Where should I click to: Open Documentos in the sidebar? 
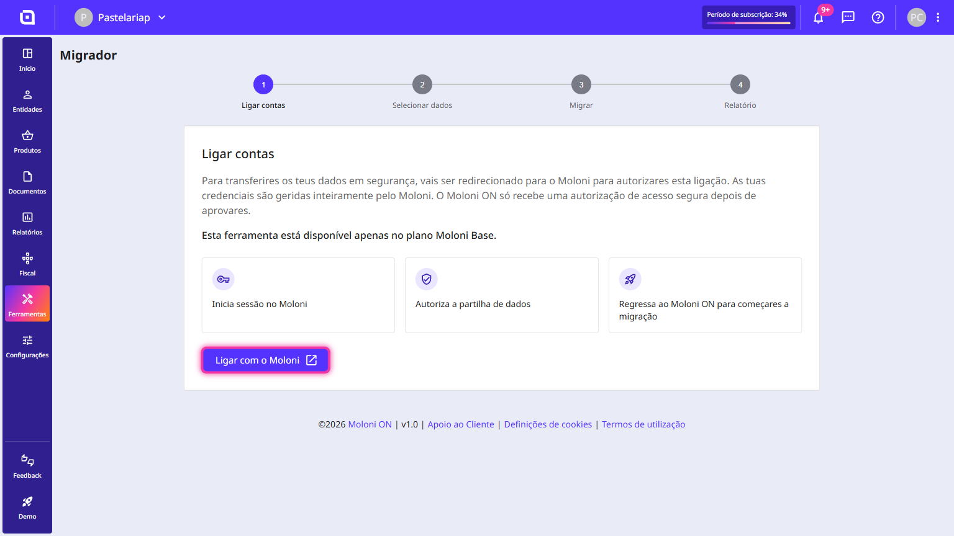click(27, 183)
